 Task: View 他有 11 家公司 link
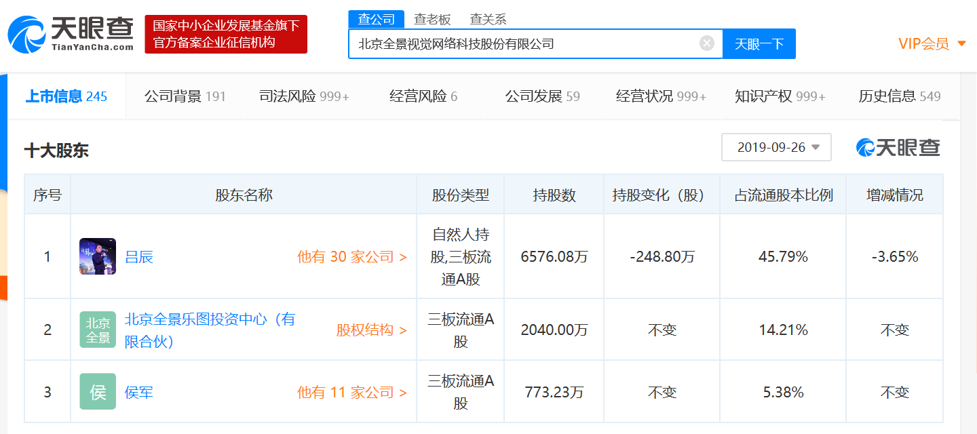point(352,392)
